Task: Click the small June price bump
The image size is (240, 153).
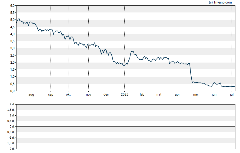Action: point(214,83)
